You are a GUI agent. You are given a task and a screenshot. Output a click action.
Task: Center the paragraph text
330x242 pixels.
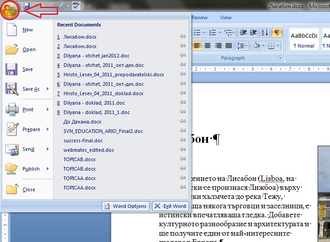click(208, 45)
